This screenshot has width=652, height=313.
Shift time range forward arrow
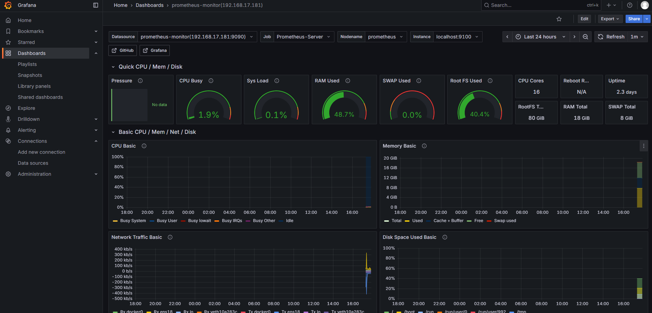(x=574, y=37)
